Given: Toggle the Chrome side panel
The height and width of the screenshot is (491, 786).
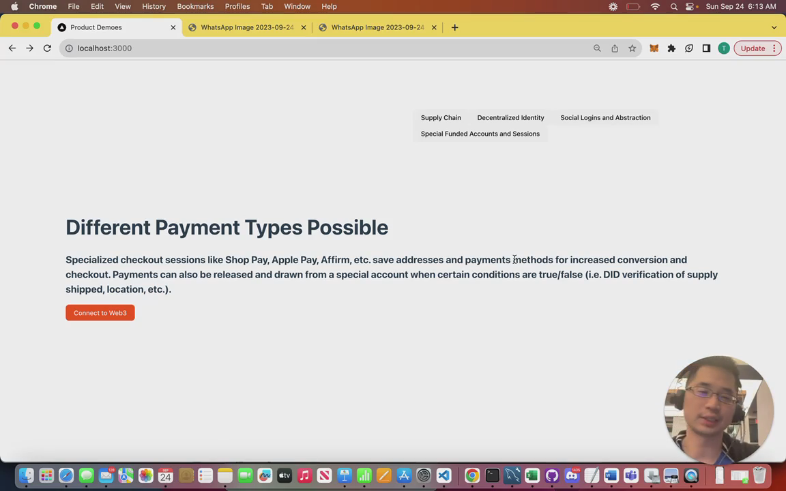Looking at the screenshot, I should tap(706, 48).
